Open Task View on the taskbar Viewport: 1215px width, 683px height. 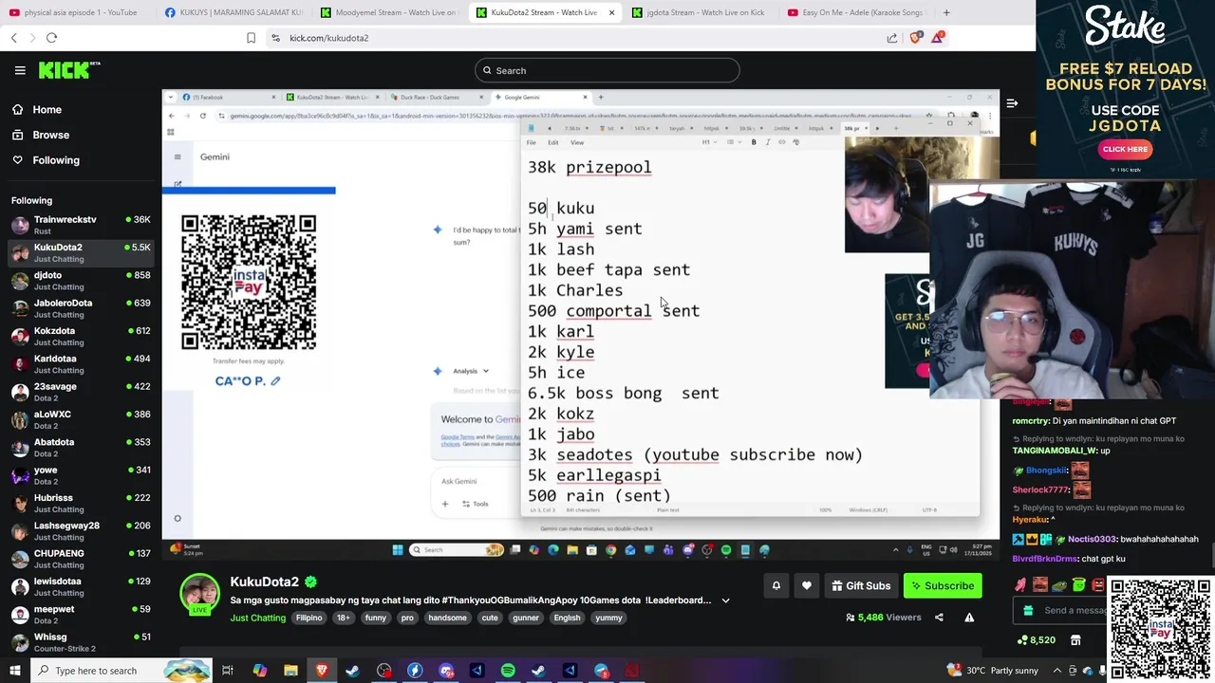click(228, 671)
